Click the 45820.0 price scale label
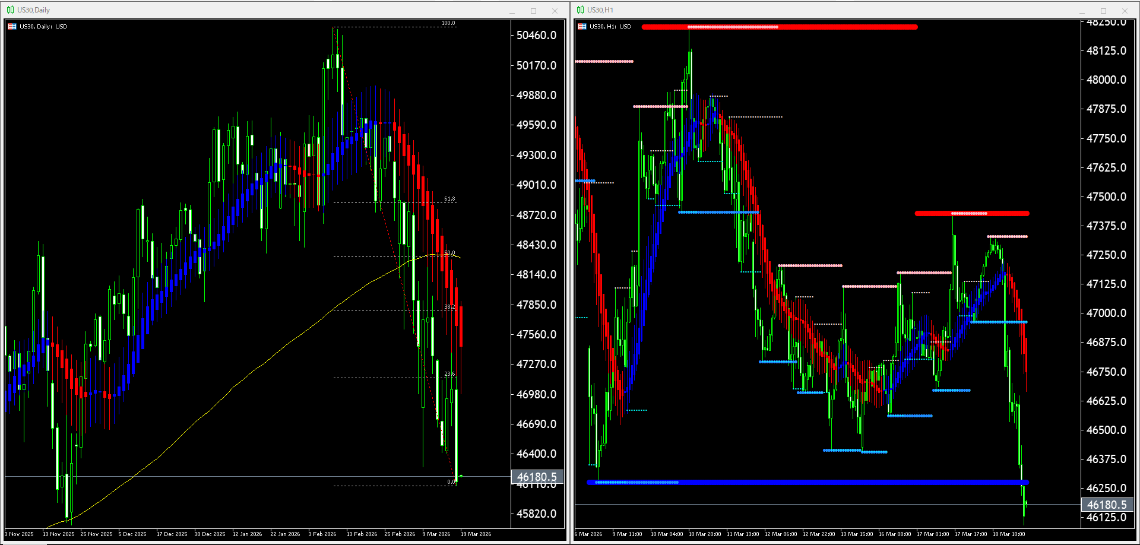 pos(537,514)
